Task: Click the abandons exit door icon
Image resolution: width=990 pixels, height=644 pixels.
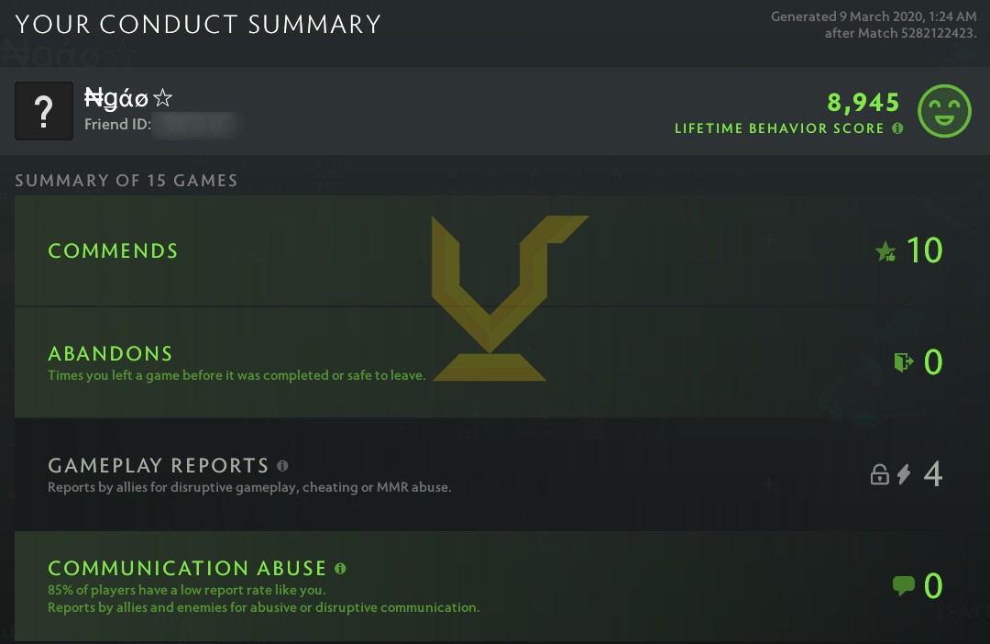Action: 903,362
